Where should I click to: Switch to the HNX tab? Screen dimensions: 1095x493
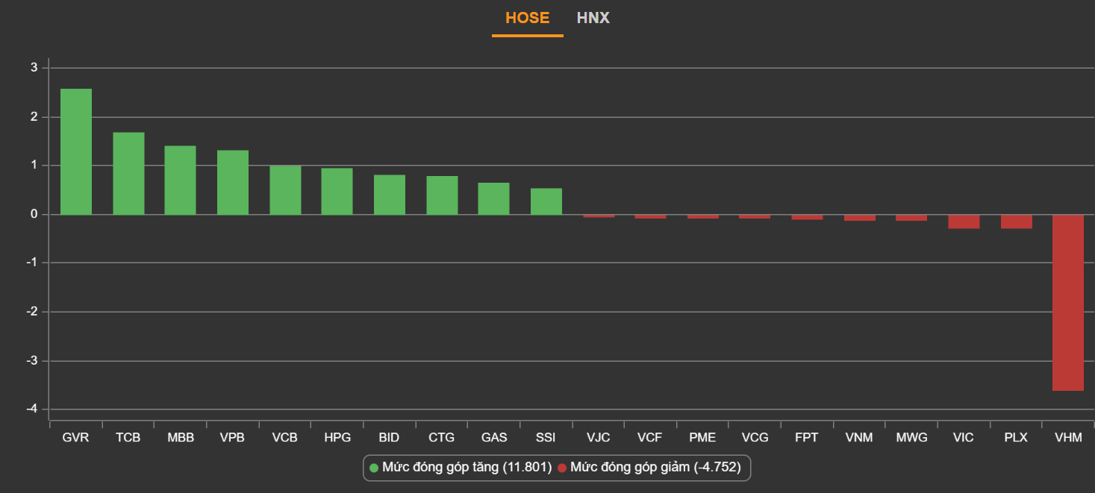coord(593,18)
